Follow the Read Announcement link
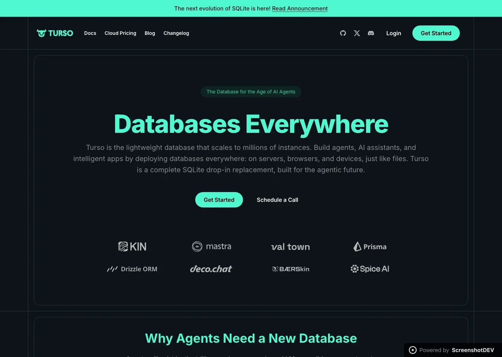This screenshot has width=502, height=357. 300,8
